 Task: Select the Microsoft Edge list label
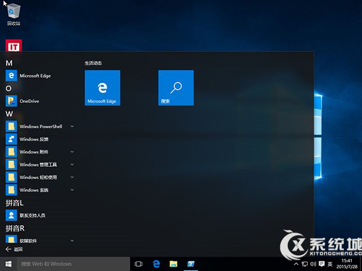(35, 76)
